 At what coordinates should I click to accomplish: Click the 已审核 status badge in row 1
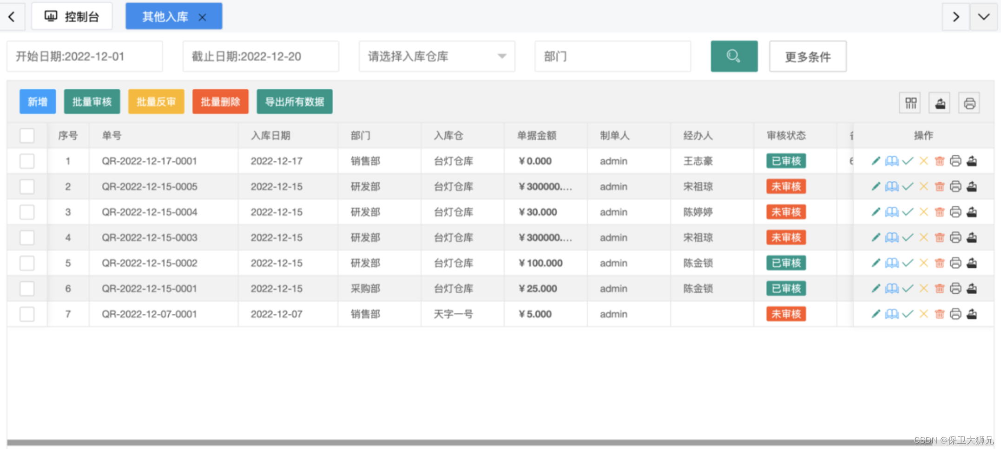coord(786,161)
